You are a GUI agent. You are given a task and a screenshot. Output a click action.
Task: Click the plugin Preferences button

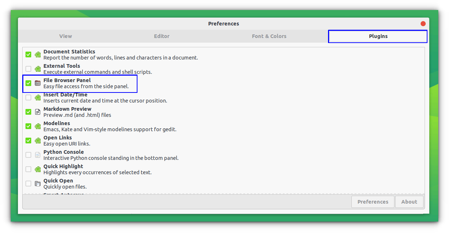click(x=373, y=202)
